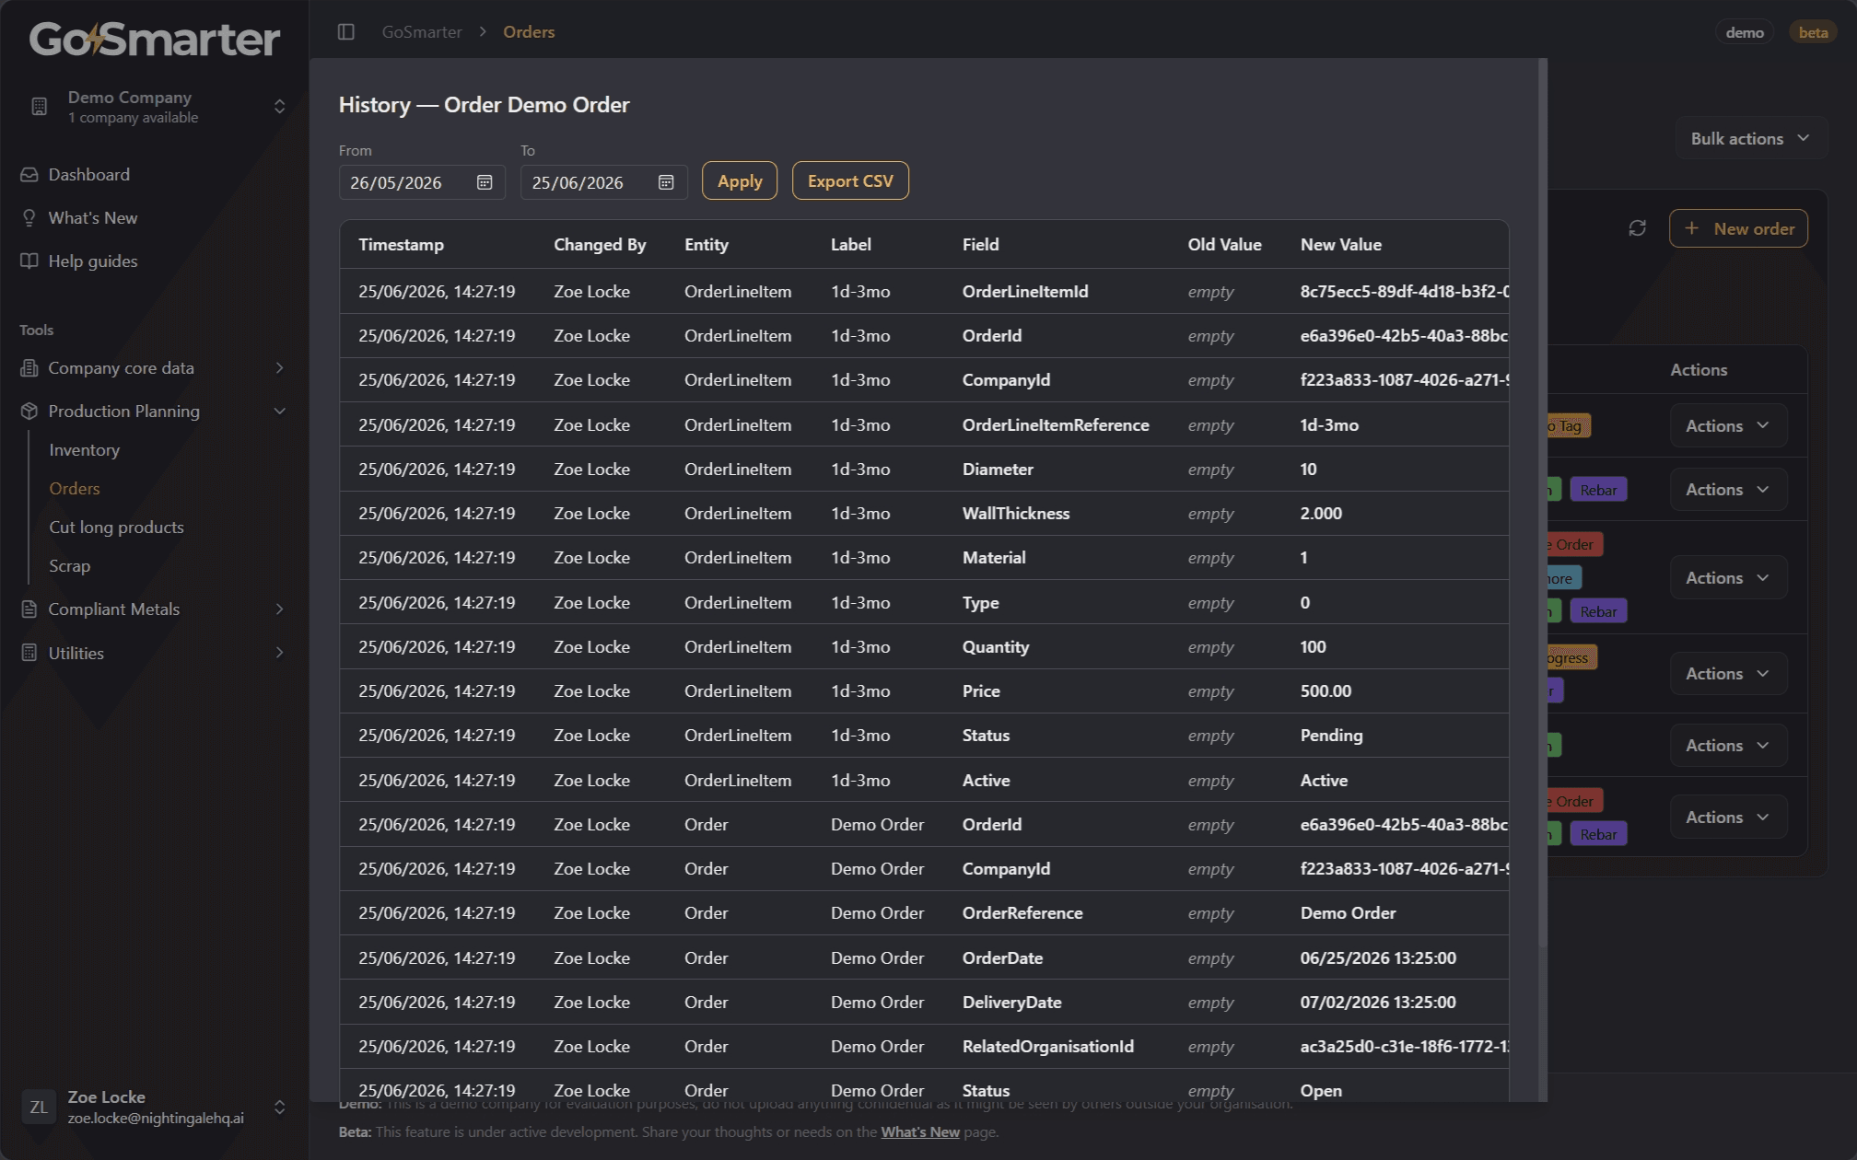This screenshot has width=1857, height=1160.
Task: Follow the What's New link in footer
Action: [x=920, y=1132]
